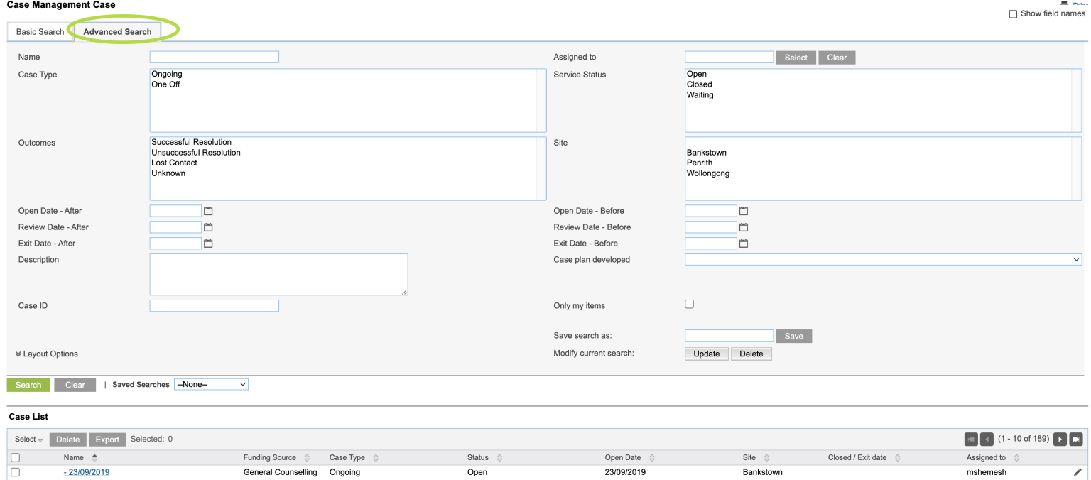Open the Case plan developed dropdown
The width and height of the screenshot is (1091, 480).
coord(882,259)
